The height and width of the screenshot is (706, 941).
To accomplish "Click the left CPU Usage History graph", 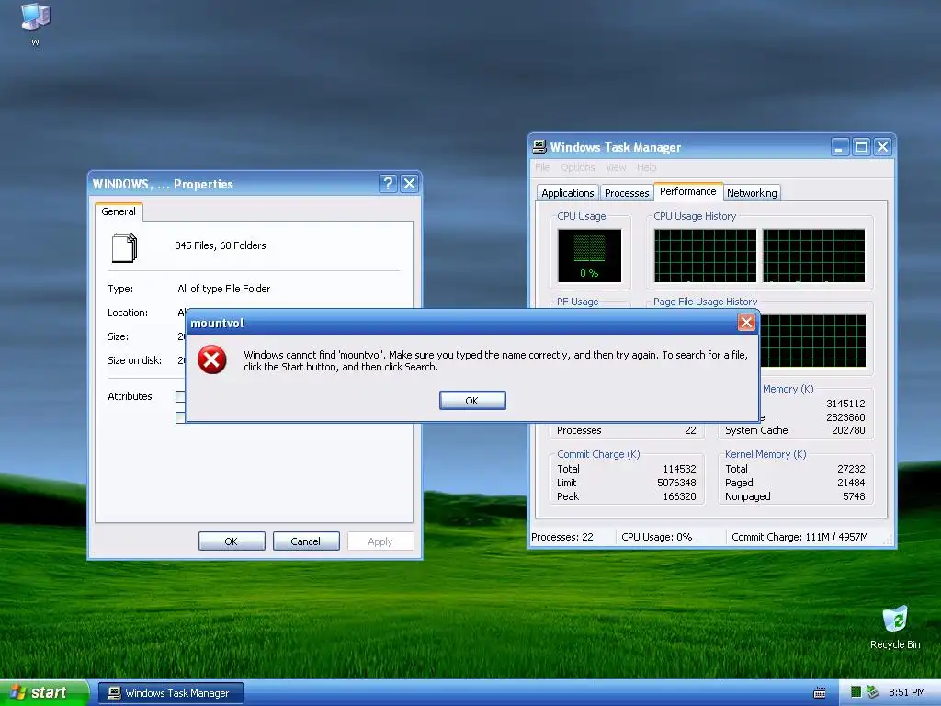I will click(705, 256).
